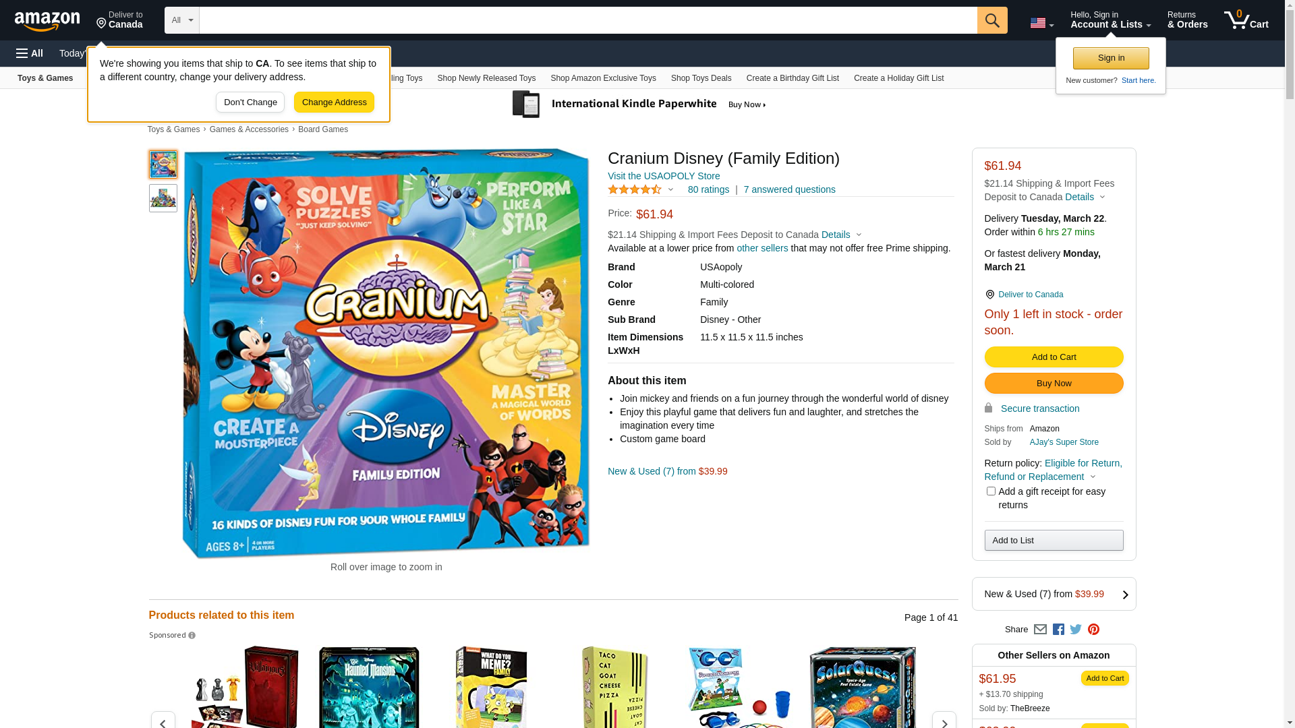This screenshot has height=728, width=1295.
Task: Click the search magnifier Go button
Action: click(992, 20)
